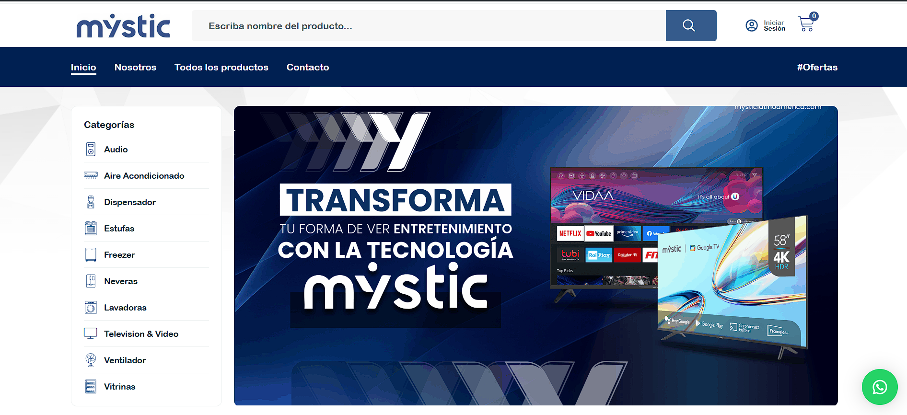Image resolution: width=907 pixels, height=415 pixels.
Task: Click the Audio speaker category icon
Action: 91,150
